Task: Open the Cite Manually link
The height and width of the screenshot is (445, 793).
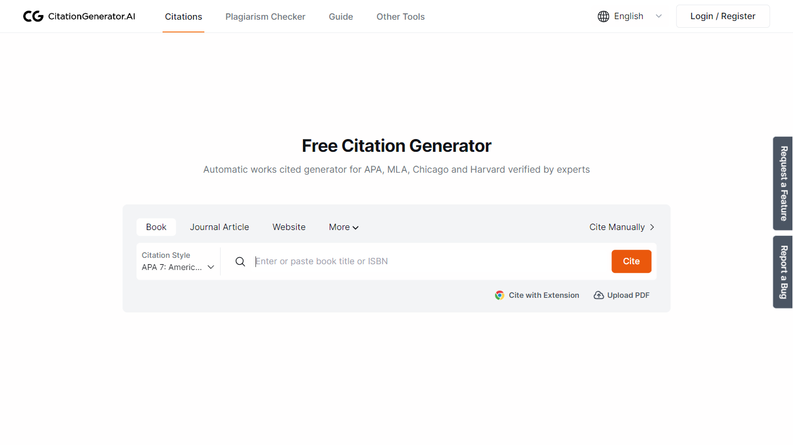Action: pos(622,227)
